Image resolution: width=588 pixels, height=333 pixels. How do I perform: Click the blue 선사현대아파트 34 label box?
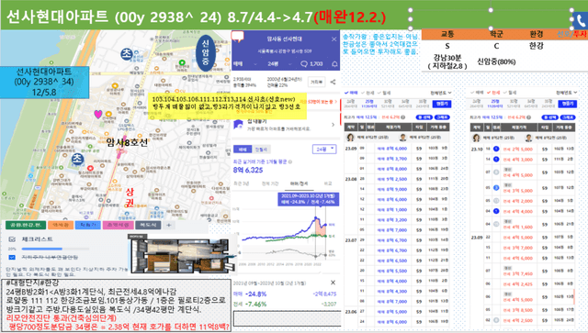45,83
